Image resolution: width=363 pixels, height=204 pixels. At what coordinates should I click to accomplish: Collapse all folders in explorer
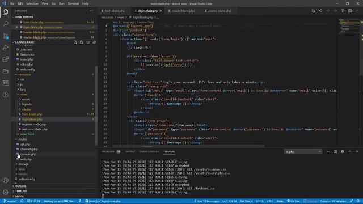[x=94, y=42]
